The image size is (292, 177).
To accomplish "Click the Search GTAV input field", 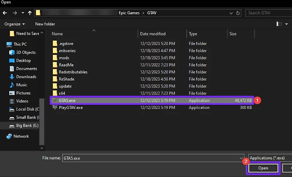I will coord(268,13).
